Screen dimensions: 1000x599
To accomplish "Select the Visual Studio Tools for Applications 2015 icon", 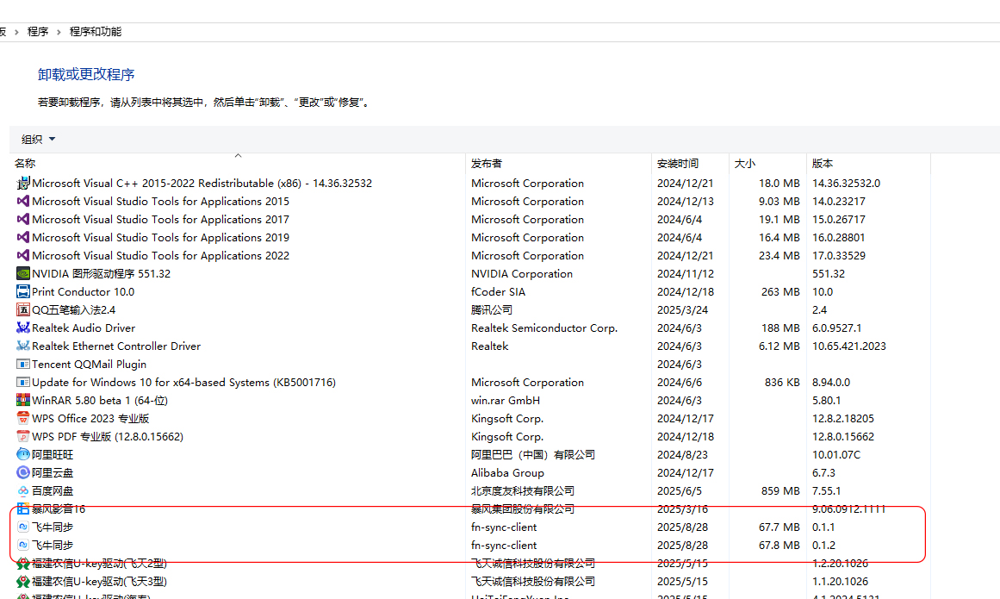I will [x=23, y=201].
